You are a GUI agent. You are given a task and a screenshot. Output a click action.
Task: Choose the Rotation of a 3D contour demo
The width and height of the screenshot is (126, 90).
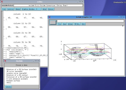point(17,75)
